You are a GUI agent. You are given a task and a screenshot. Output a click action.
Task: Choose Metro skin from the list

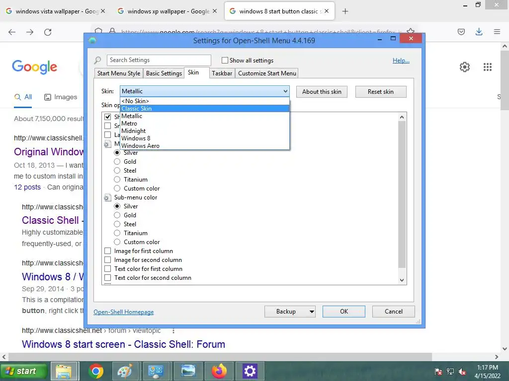204,124
